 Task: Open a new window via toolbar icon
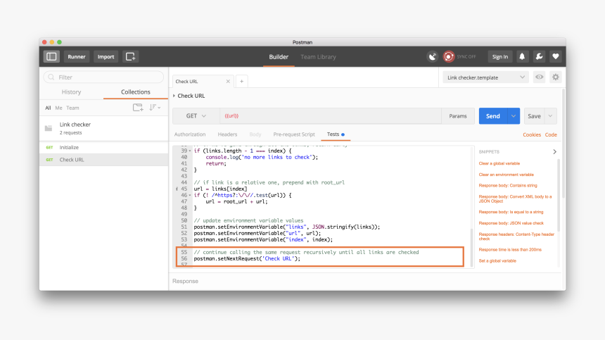(130, 57)
